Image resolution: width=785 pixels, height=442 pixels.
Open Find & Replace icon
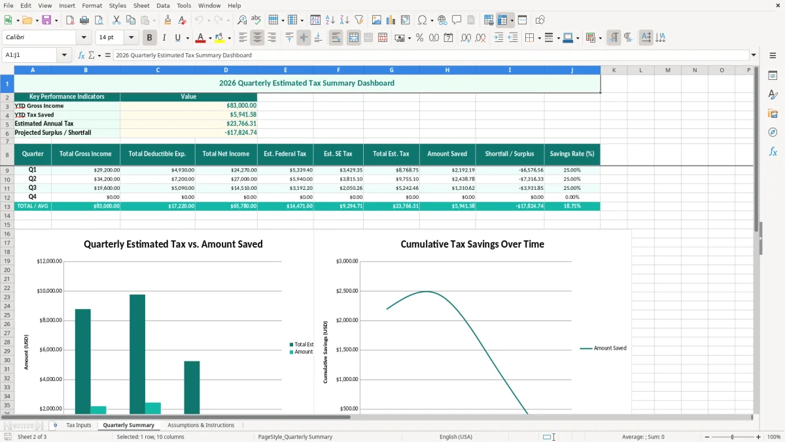point(242,20)
